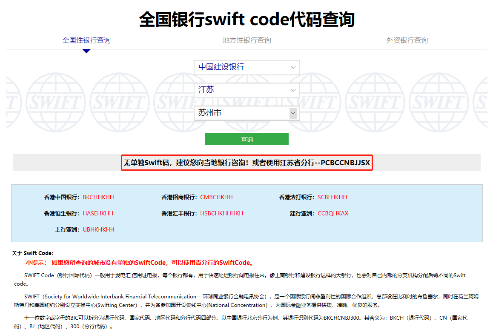
Task: Select the CMBCHKHH code for 香港招商银行
Action: 216,197
